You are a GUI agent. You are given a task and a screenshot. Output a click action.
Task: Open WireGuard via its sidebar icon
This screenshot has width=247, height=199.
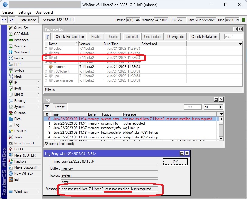pos(11,52)
